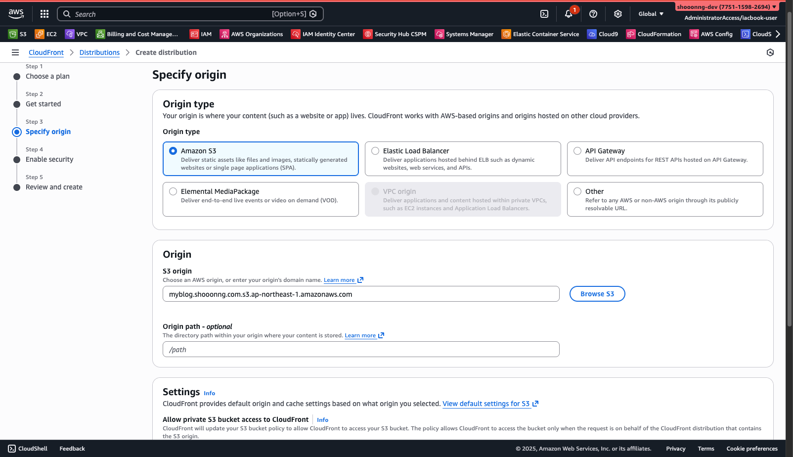The height and width of the screenshot is (457, 793).
Task: Open CloudFormation shortcut in favorites bar
Action: [654, 34]
